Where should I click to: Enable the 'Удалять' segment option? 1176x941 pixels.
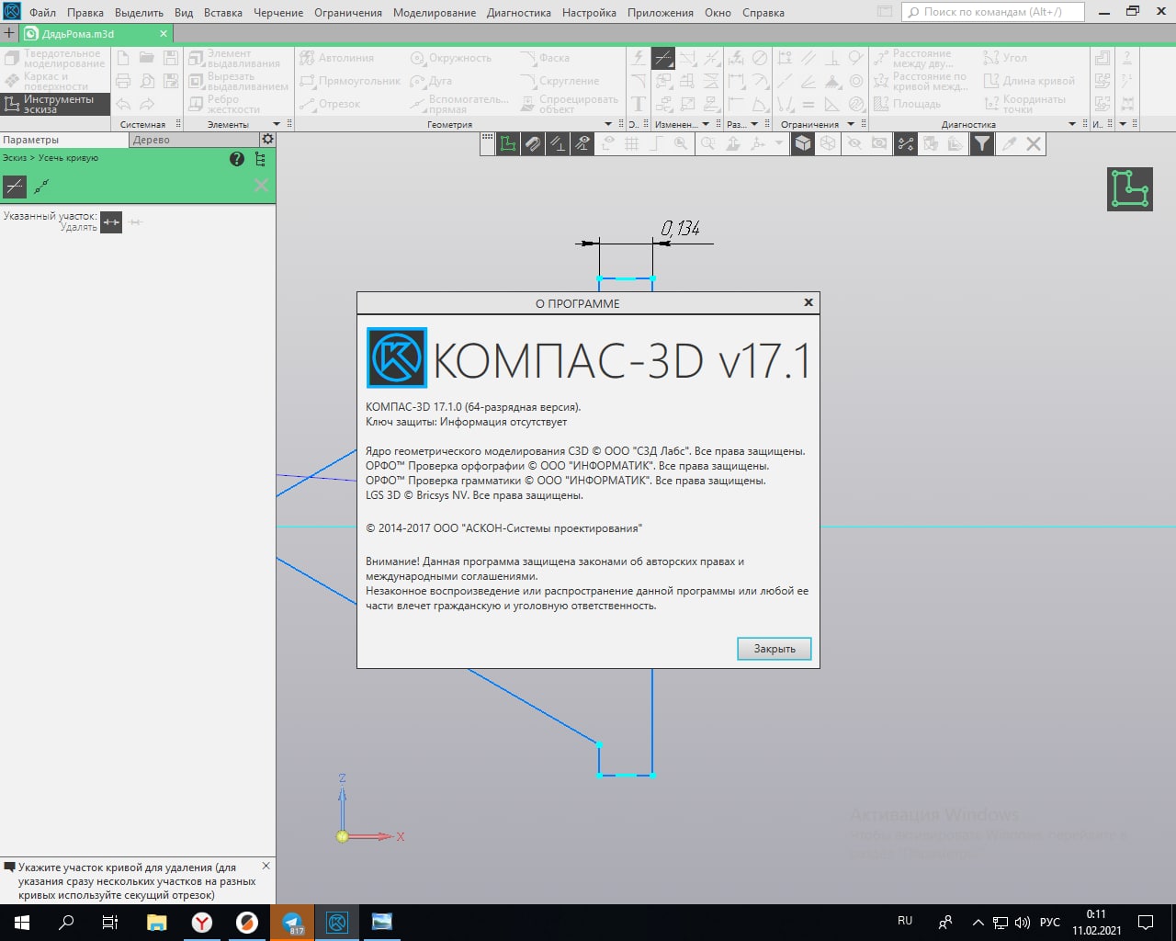click(111, 222)
